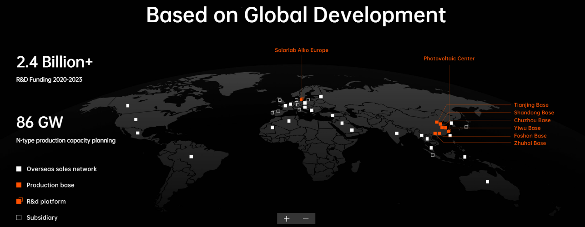The image size is (585, 227).
Task: Click the orange Production base legend square
Action: pyautogui.click(x=19, y=185)
